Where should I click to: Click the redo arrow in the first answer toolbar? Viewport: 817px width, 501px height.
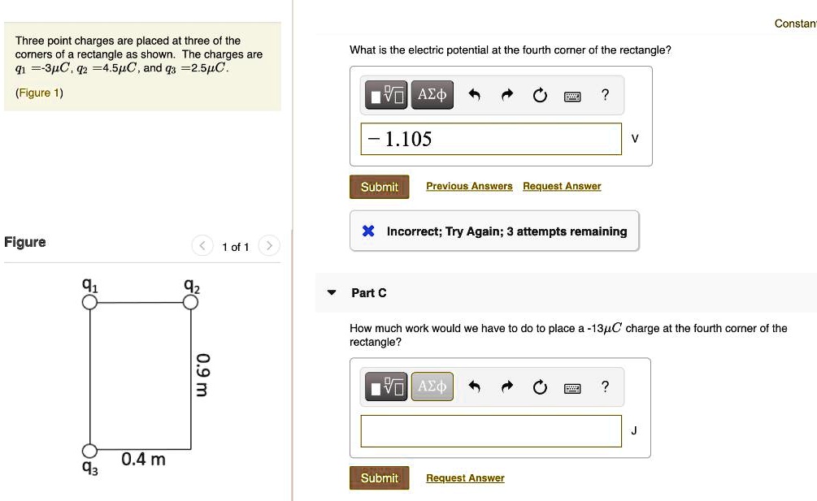click(508, 96)
